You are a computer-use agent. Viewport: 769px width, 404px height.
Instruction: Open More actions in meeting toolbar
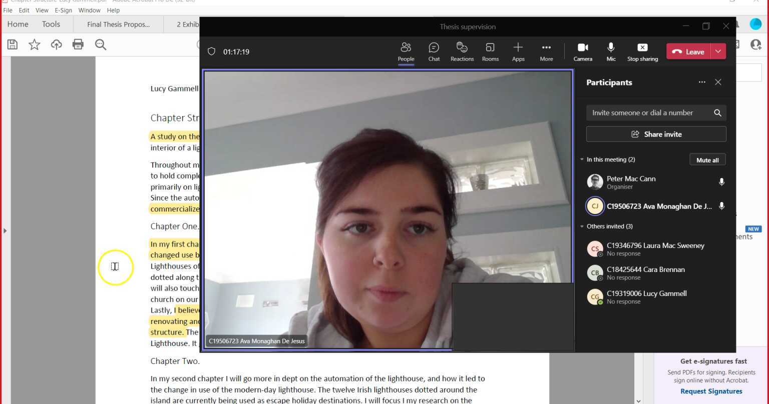pos(546,51)
